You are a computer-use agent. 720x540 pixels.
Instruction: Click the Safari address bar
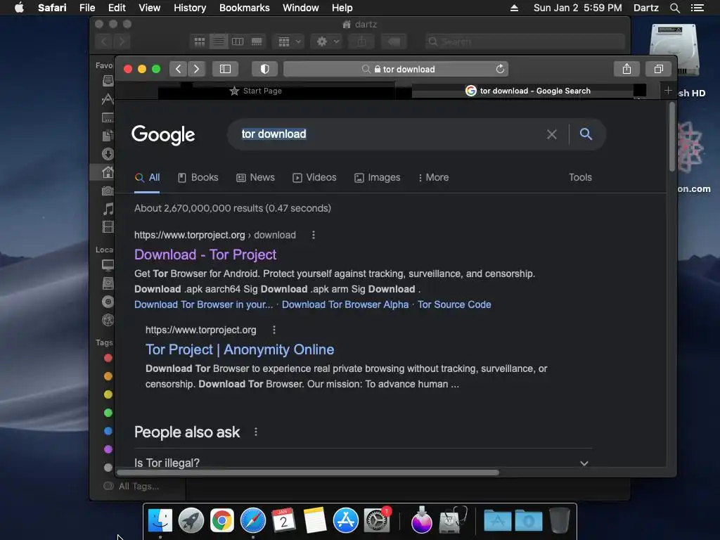coord(396,69)
